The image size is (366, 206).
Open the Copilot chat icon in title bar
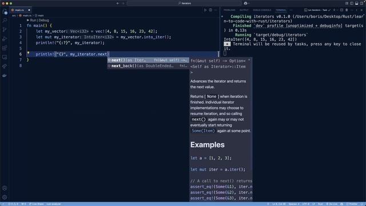(x=245, y=3)
